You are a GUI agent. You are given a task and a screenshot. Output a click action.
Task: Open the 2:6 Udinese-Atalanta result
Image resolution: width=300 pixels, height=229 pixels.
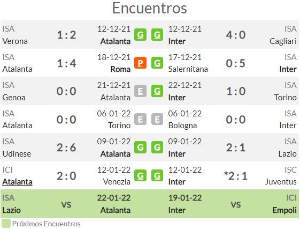[66, 147]
